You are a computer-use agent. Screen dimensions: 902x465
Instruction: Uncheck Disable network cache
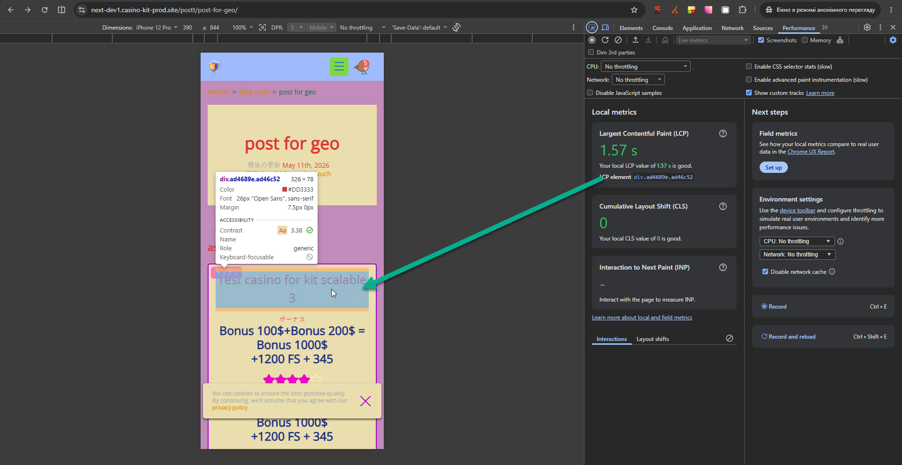[x=765, y=271]
